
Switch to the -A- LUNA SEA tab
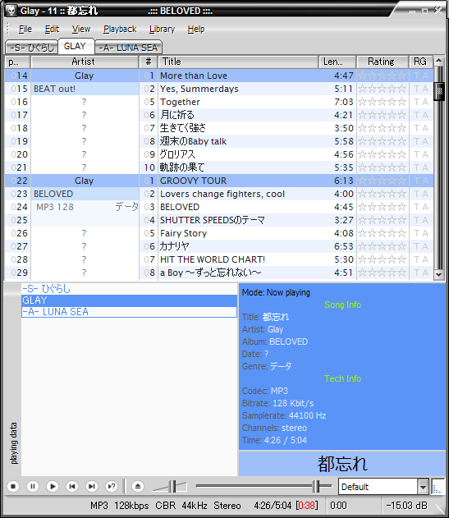pyautogui.click(x=128, y=48)
